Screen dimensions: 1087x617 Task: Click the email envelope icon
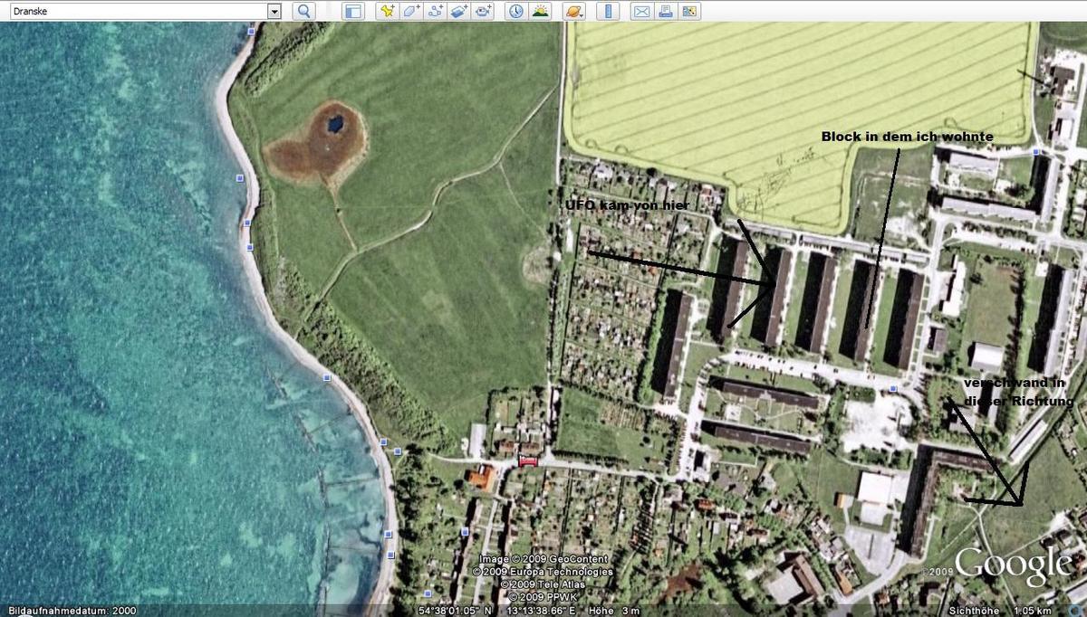pyautogui.click(x=641, y=11)
